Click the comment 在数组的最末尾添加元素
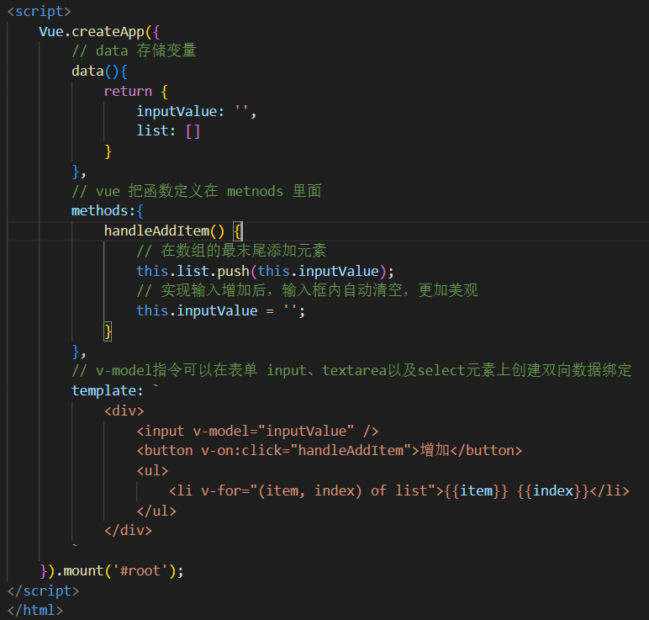649x620 pixels. (231, 251)
